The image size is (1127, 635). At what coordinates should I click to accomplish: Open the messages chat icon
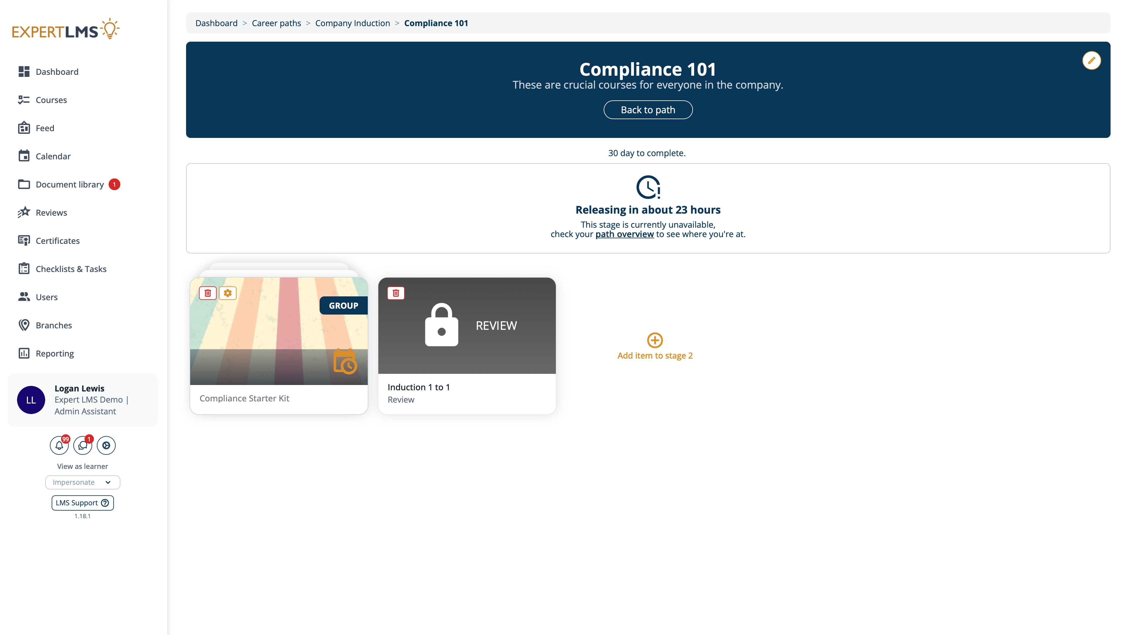(x=83, y=445)
